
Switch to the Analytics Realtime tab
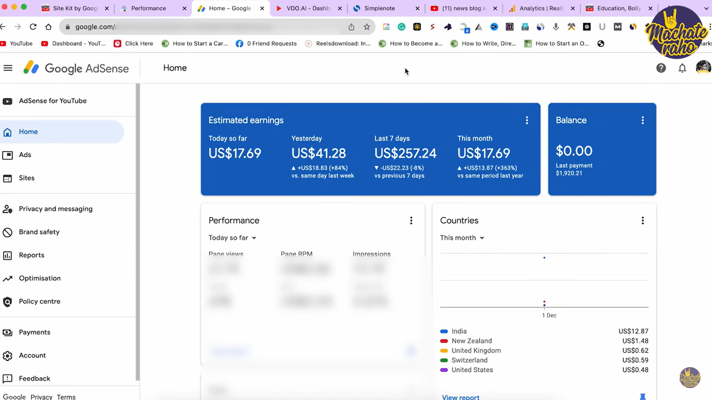(541, 8)
